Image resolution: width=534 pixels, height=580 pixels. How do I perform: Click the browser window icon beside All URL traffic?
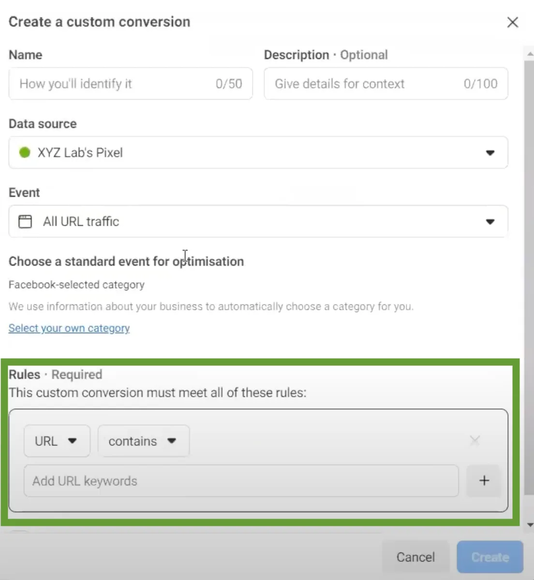[x=25, y=221]
